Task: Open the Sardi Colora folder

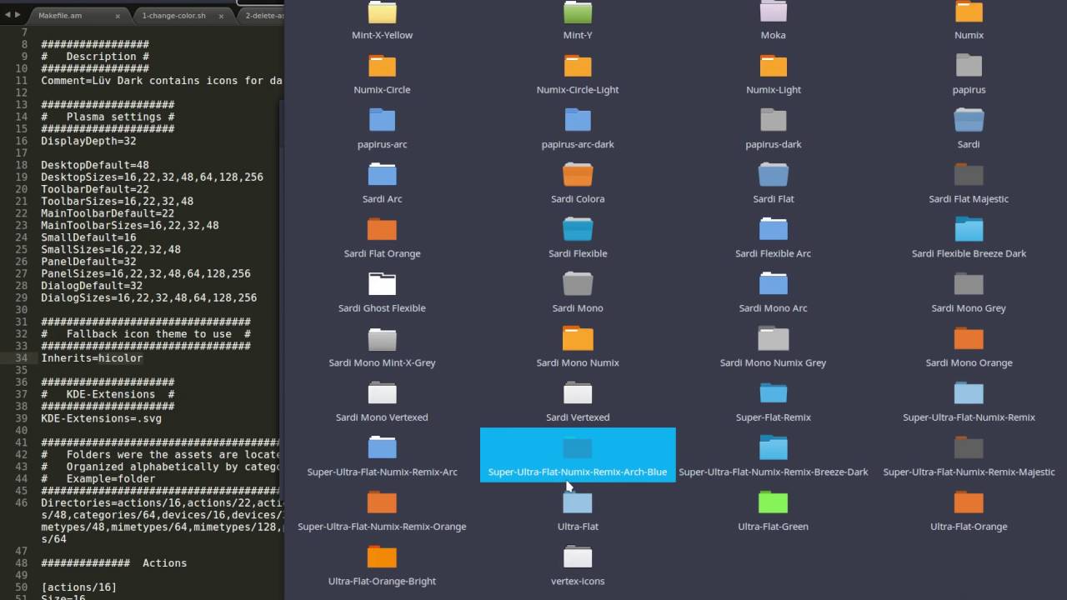Action: pos(578,175)
